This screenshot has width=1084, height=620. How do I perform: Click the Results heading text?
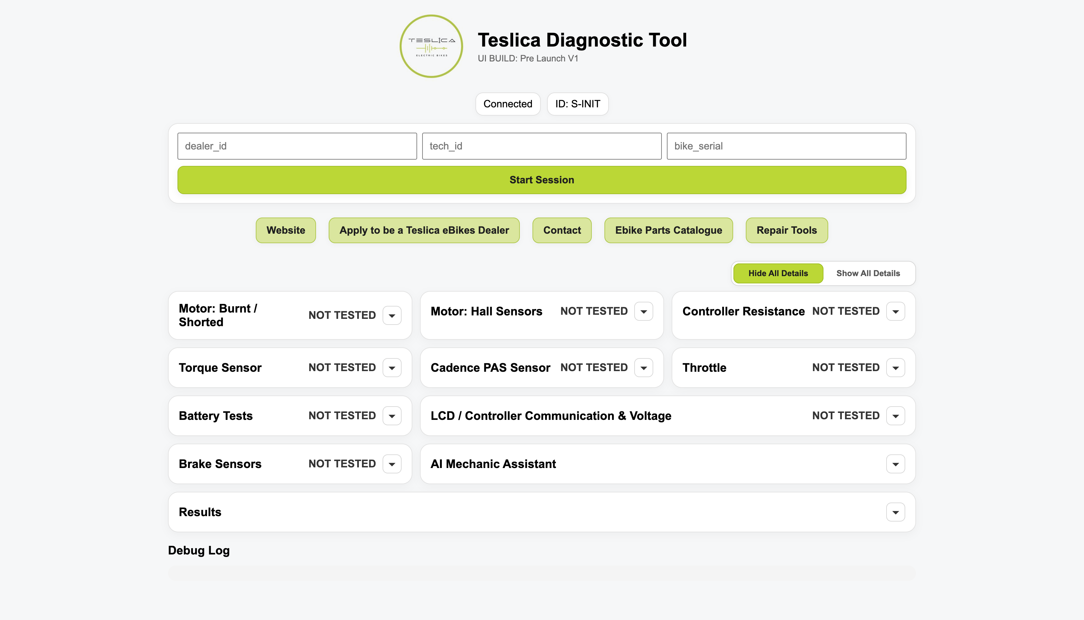pyautogui.click(x=200, y=512)
